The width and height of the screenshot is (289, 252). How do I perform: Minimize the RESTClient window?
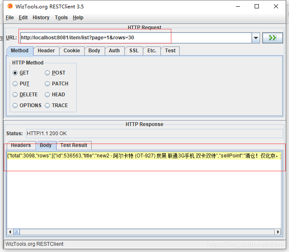coord(238,6)
